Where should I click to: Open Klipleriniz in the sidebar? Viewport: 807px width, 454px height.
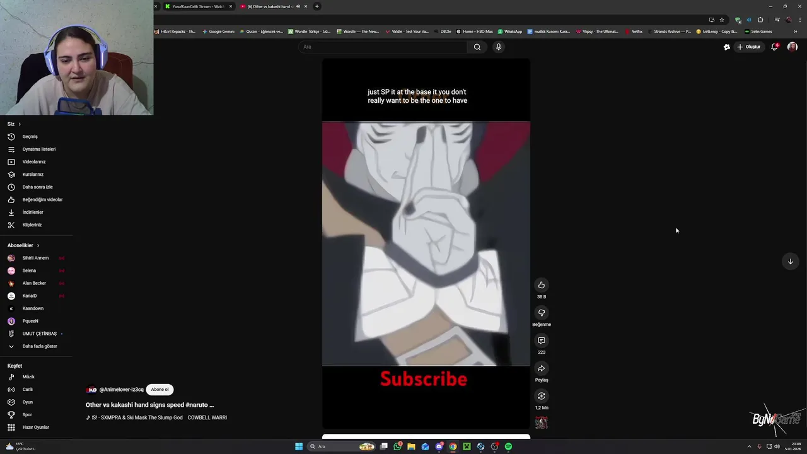(37, 225)
